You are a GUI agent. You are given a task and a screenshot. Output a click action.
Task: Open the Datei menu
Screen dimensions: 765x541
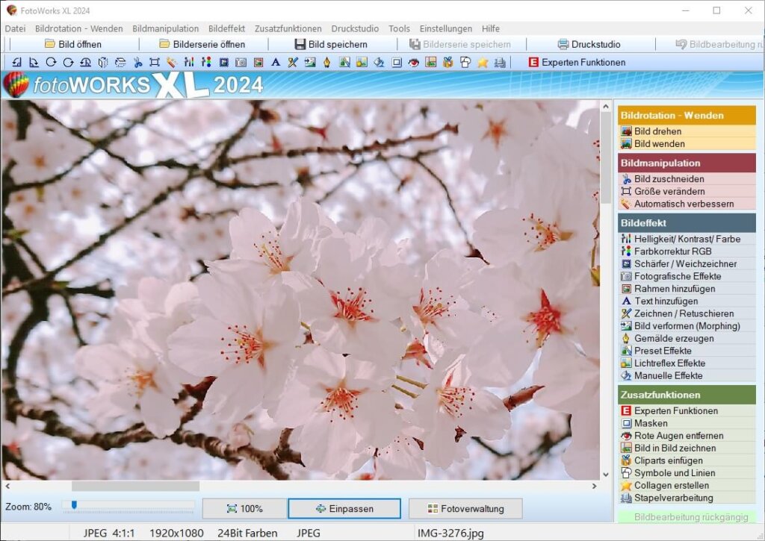coord(15,28)
